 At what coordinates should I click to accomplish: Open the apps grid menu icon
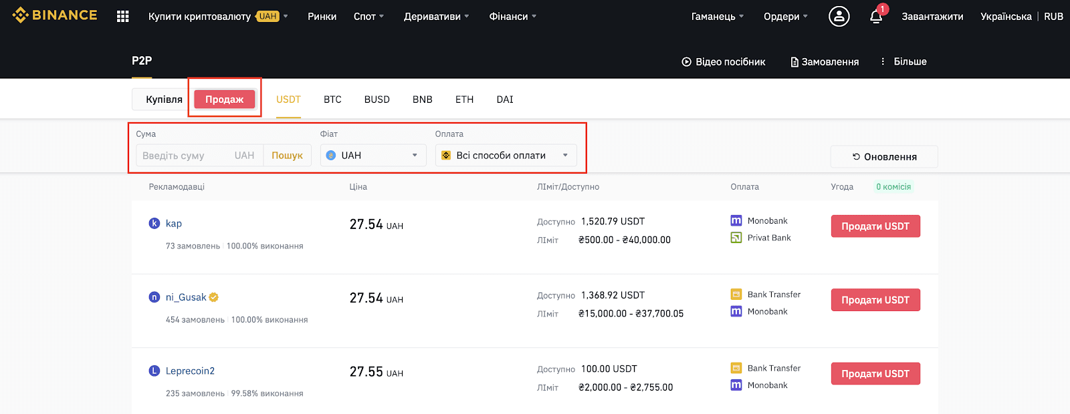click(x=123, y=16)
